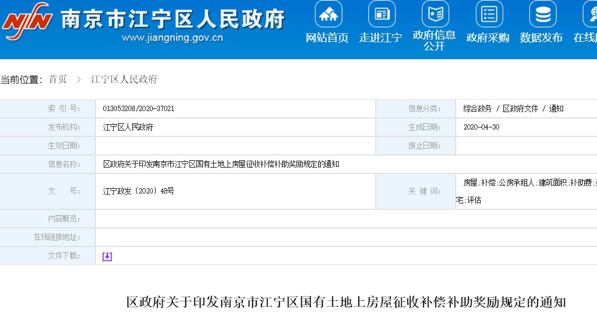Select 政府信息公开 menu label

click(435, 40)
